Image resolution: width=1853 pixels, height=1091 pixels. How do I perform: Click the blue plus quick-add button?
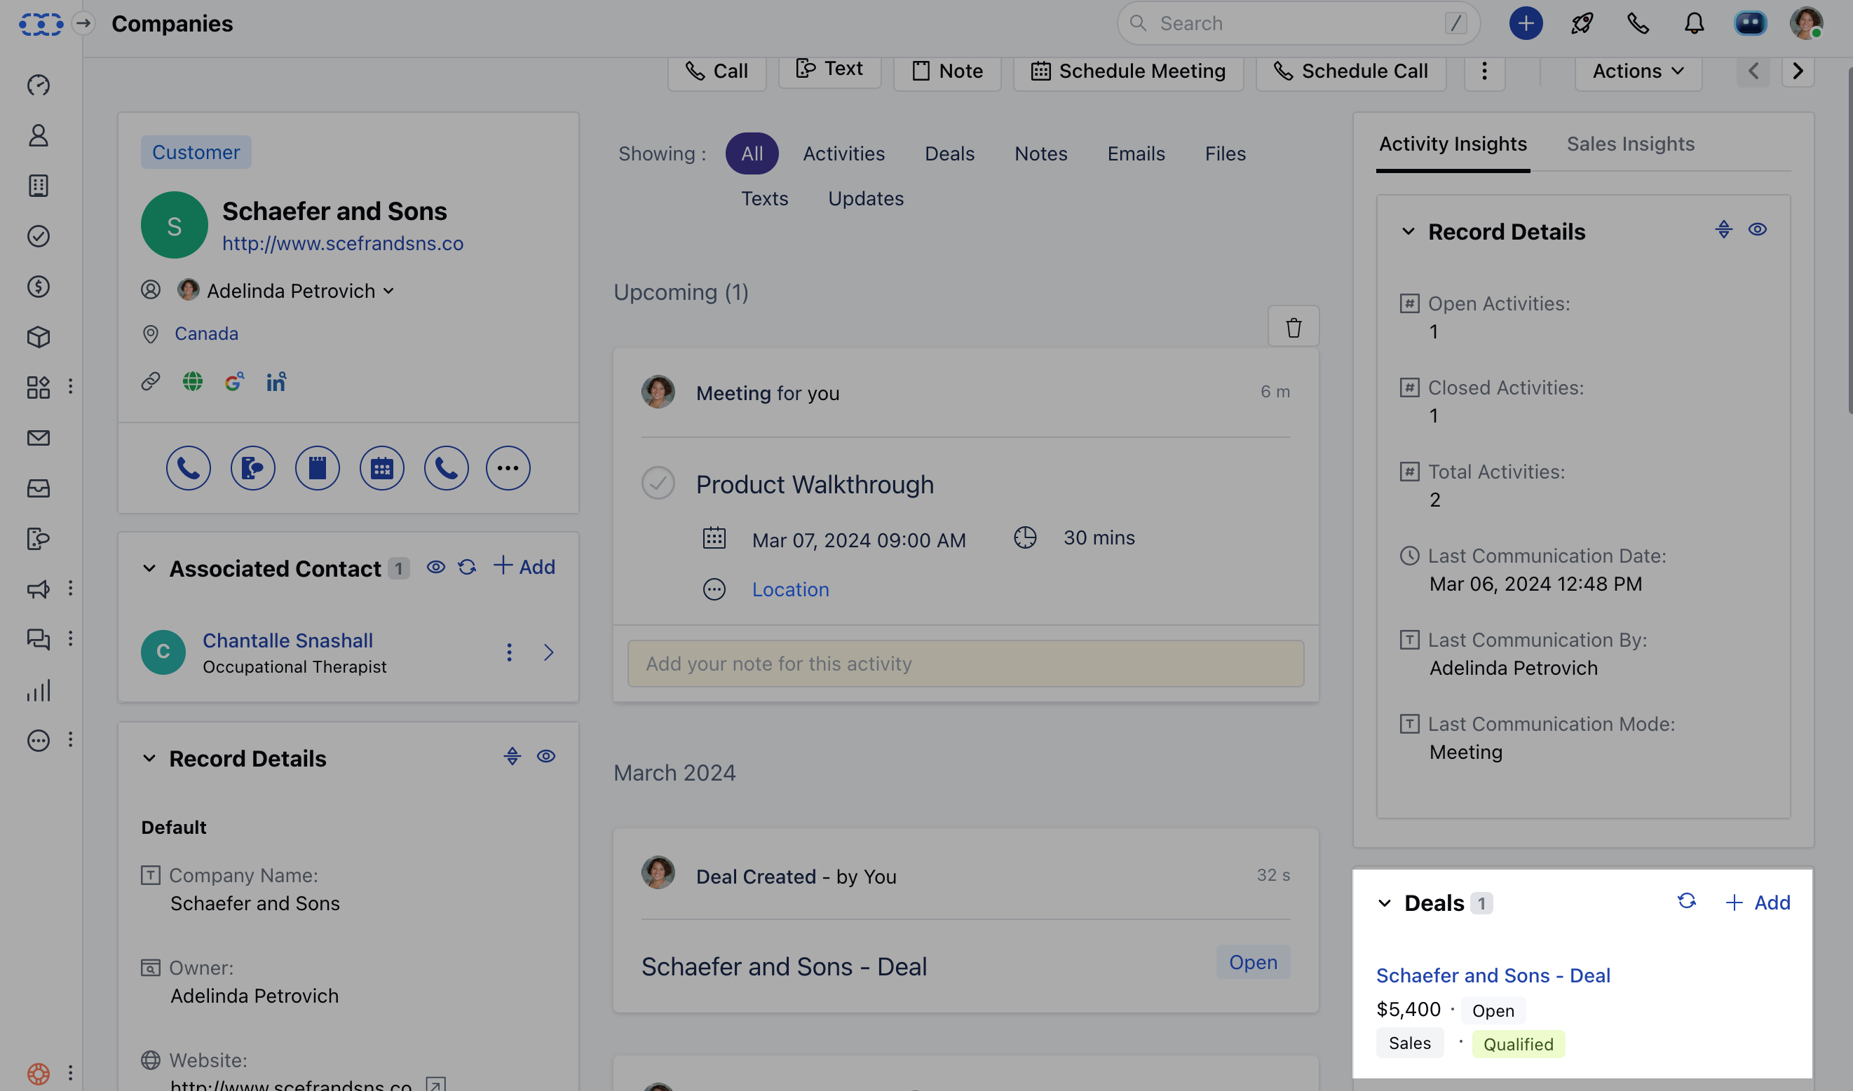coord(1526,24)
